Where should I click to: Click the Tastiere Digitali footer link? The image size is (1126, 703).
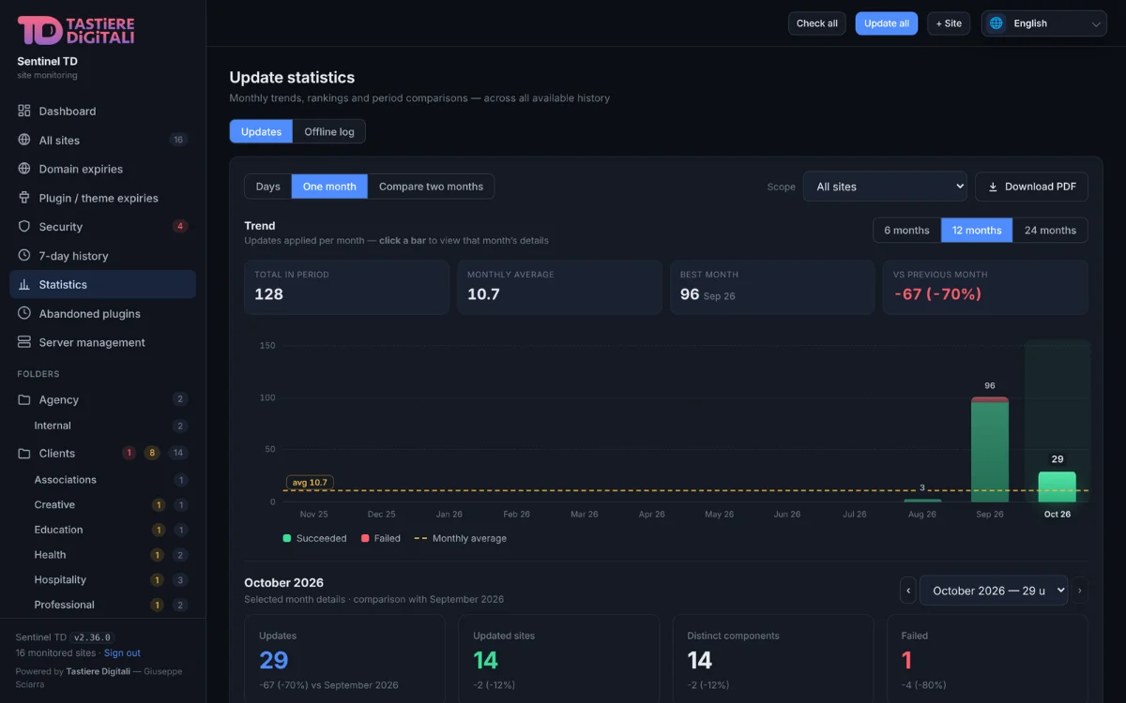[x=99, y=671]
